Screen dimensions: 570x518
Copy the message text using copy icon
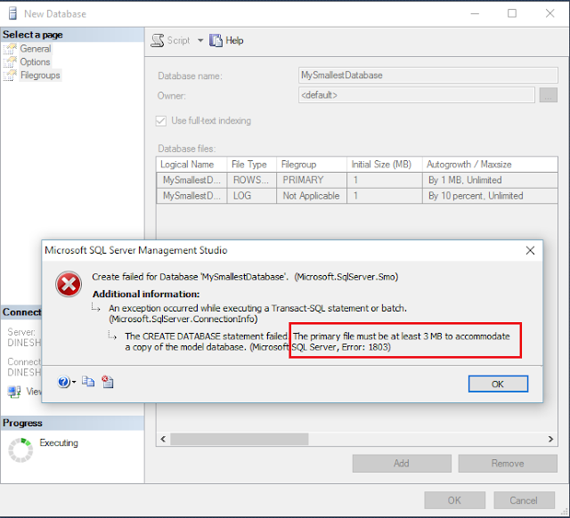88,382
